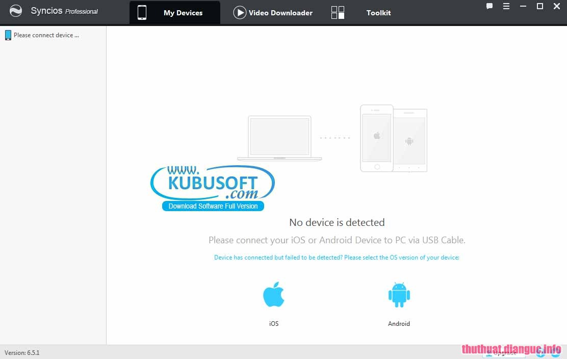Screen dimensions: 567x359
Task: Maximize the Syncios window
Action: point(540,6)
